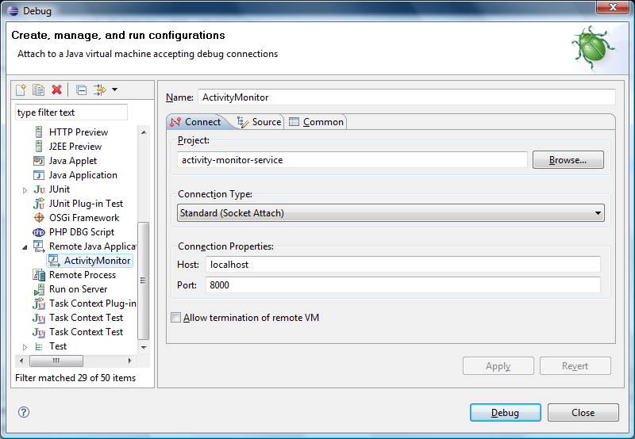635x439 pixels.
Task: Click the Apply button
Action: pyautogui.click(x=498, y=366)
